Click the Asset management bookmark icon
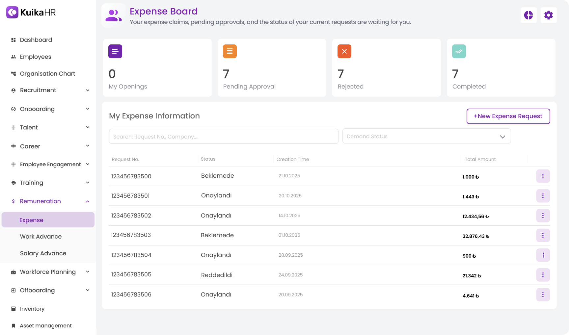This screenshot has width=569, height=335. [13, 325]
